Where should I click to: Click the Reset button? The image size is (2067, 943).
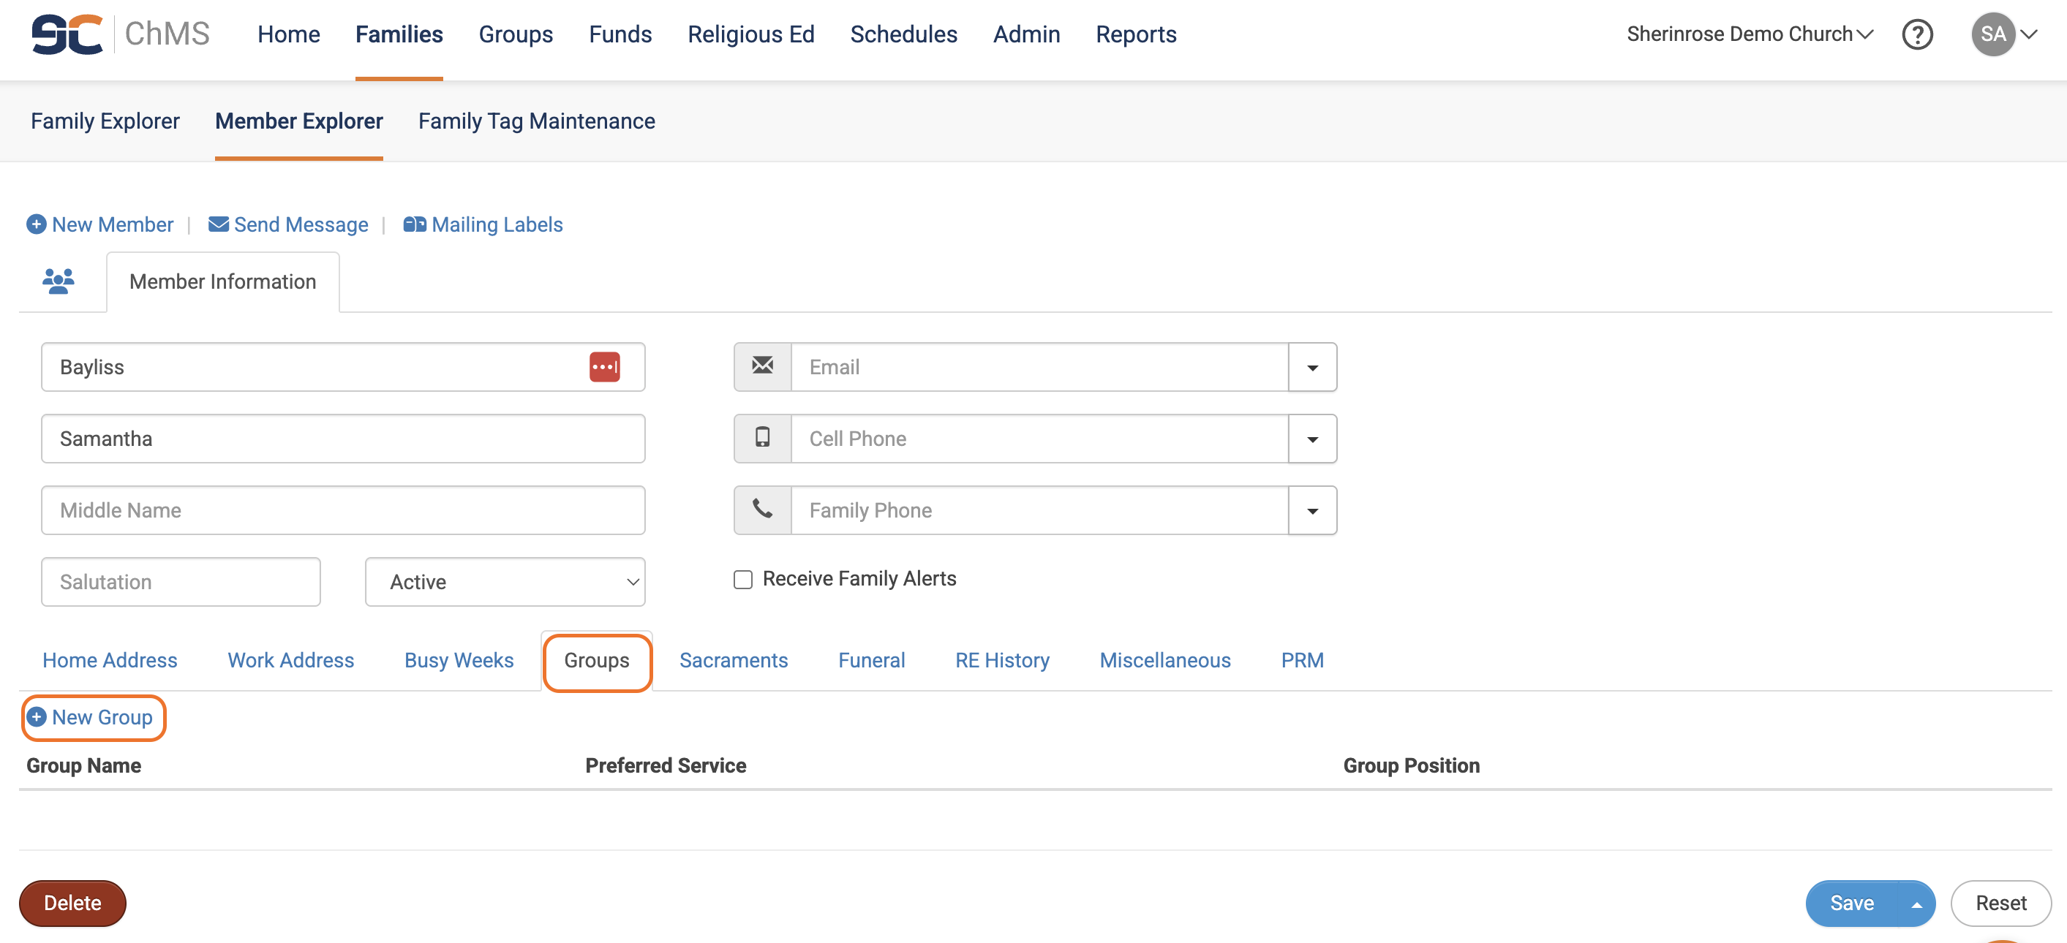click(x=2000, y=903)
